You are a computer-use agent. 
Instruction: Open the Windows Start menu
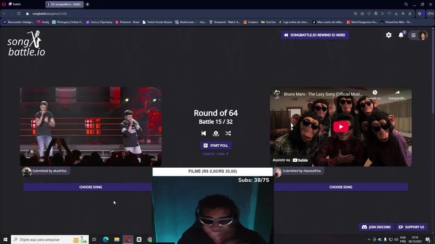pyautogui.click(x=5, y=240)
